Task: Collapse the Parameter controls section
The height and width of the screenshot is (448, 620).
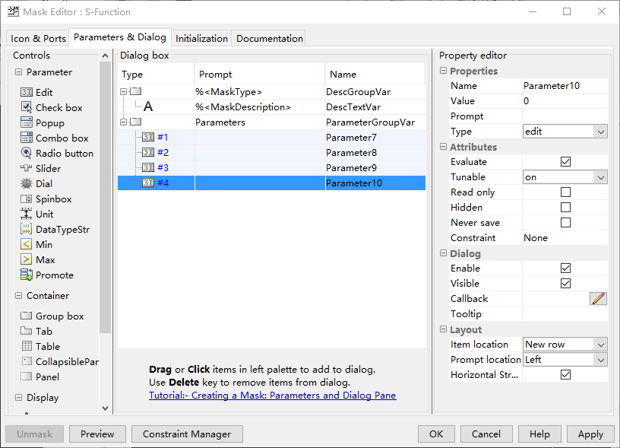Action: (x=18, y=72)
